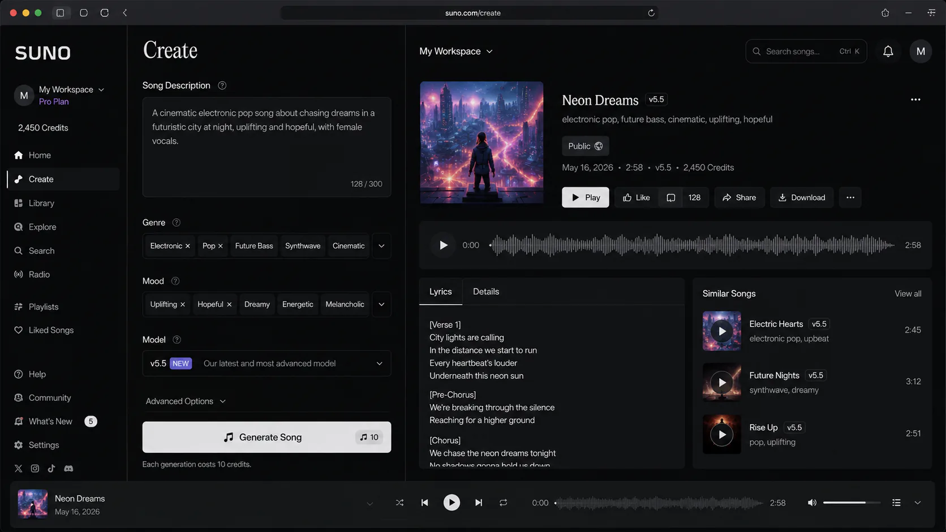Screen dimensions: 946x532
Task: Click the Search songs input field
Action: pyautogui.click(x=806, y=51)
